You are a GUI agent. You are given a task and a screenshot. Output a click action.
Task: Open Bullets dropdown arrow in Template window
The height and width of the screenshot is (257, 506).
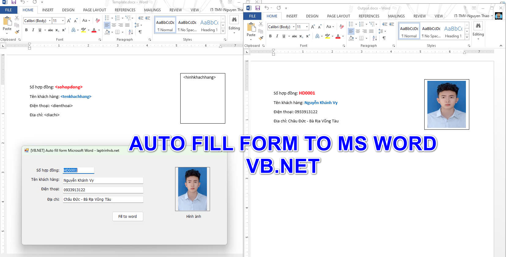point(112,18)
